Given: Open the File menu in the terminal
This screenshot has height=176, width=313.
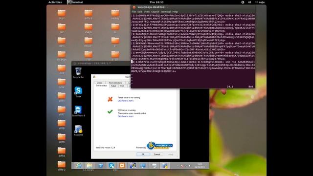Looking at the screenshot, I should [134, 12].
